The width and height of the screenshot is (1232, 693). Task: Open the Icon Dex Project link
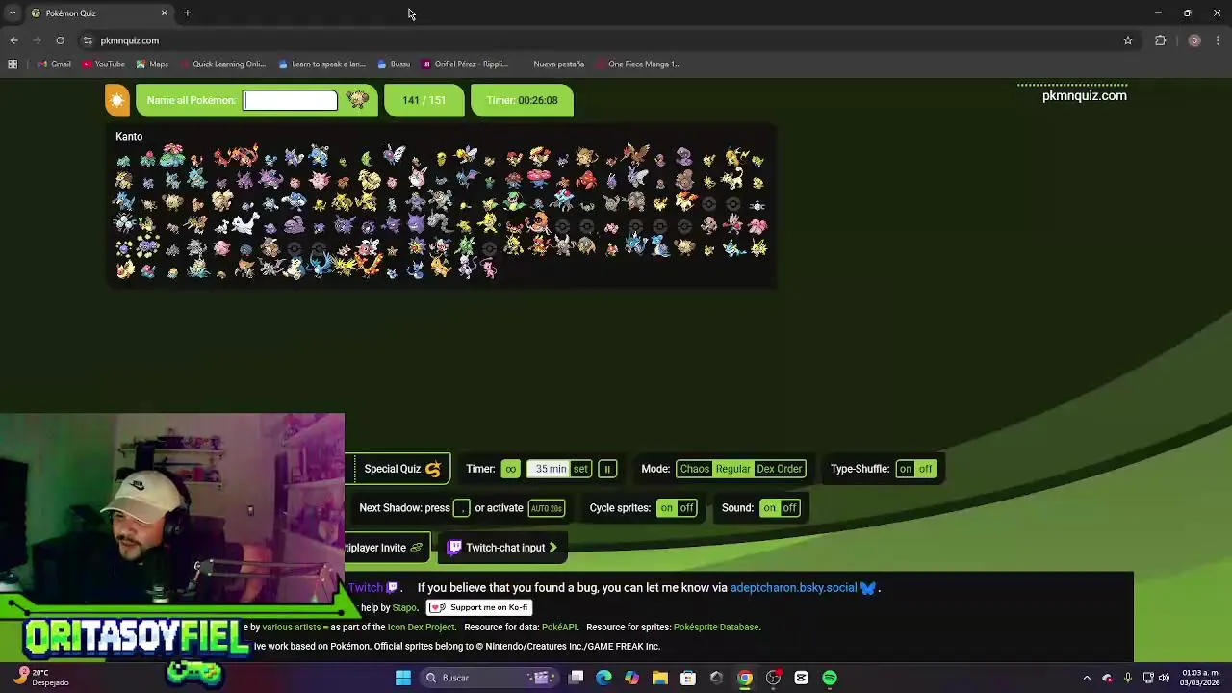click(421, 627)
